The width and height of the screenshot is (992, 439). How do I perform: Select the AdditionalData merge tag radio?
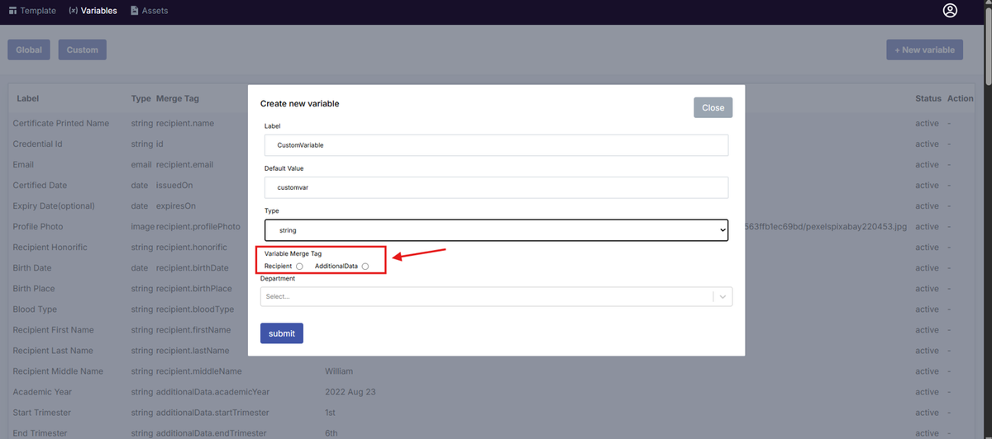pyautogui.click(x=365, y=267)
